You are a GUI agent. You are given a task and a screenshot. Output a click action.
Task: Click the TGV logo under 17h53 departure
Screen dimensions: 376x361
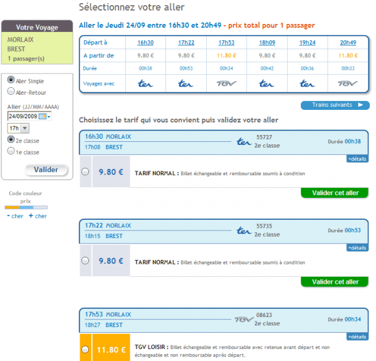coord(226,84)
